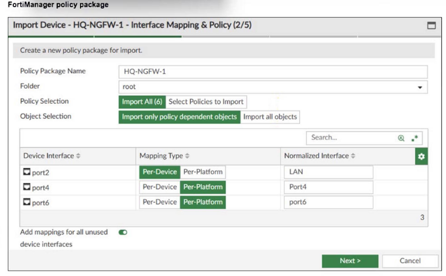Toggle the regex search icon
The width and height of the screenshot is (446, 276).
pos(415,138)
